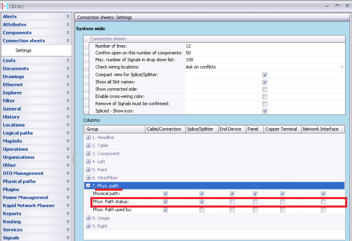Click the Network Interface column header
Screen dimensions: 352x241
pos(323,129)
